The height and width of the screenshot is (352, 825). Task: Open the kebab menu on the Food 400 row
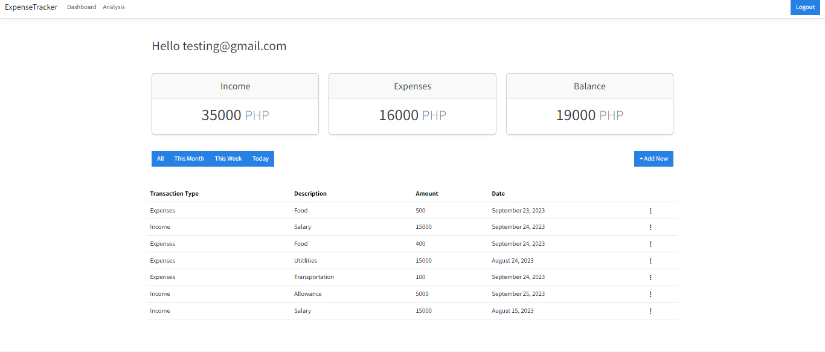[x=650, y=244]
